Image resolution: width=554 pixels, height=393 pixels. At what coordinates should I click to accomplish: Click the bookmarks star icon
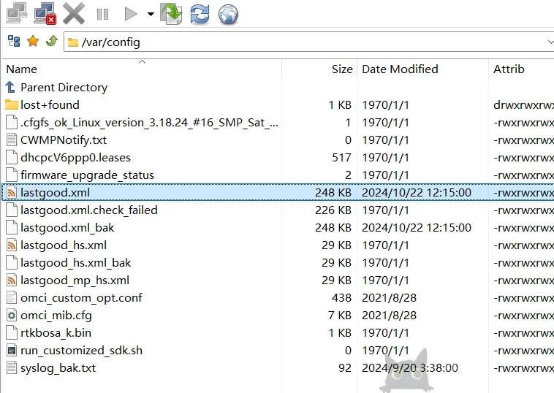(x=33, y=42)
